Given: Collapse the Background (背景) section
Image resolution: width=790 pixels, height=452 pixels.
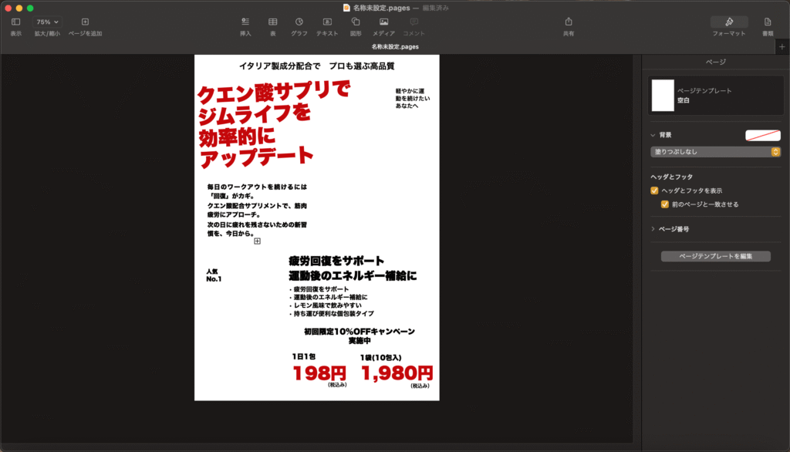Looking at the screenshot, I should pyautogui.click(x=653, y=135).
